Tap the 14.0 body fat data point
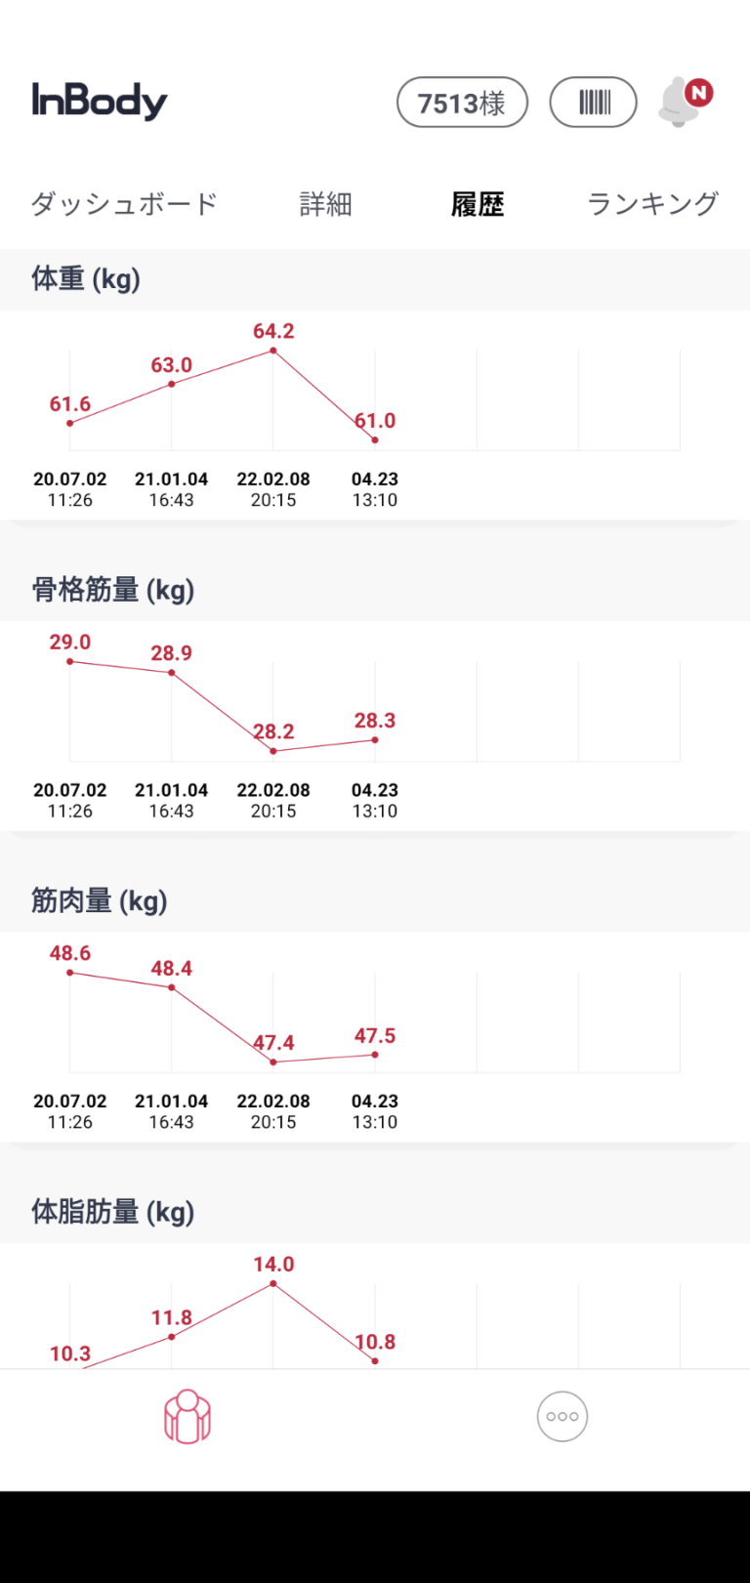Viewport: 750px width, 1583px height. 273,1283
